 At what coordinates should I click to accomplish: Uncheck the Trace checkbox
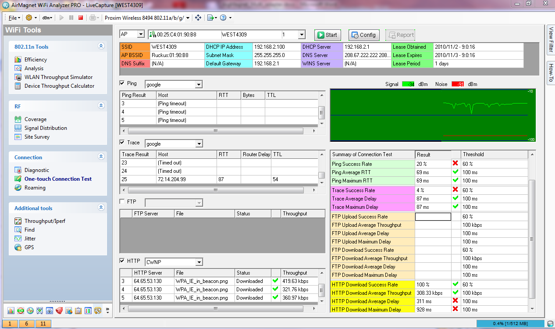click(122, 143)
